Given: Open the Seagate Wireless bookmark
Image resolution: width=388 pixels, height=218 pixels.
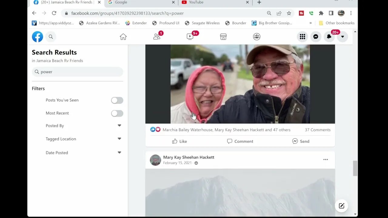Looking at the screenshot, I should point(202,23).
